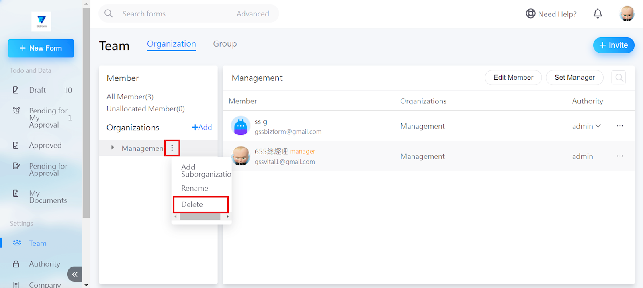Select Delete from the context menu
The width and height of the screenshot is (643, 288).
[192, 204]
